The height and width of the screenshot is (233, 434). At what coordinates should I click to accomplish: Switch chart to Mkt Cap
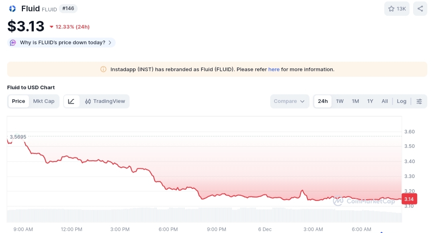44,101
